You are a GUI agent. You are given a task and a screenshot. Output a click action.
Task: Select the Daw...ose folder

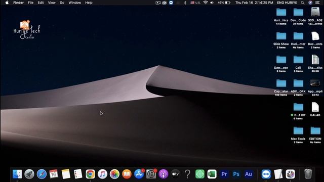[x=281, y=60]
